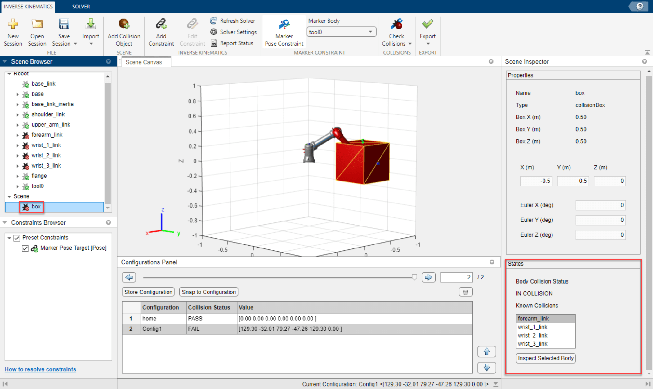Switch to the SOLVER tab
This screenshot has height=389, width=653.
(81, 7)
